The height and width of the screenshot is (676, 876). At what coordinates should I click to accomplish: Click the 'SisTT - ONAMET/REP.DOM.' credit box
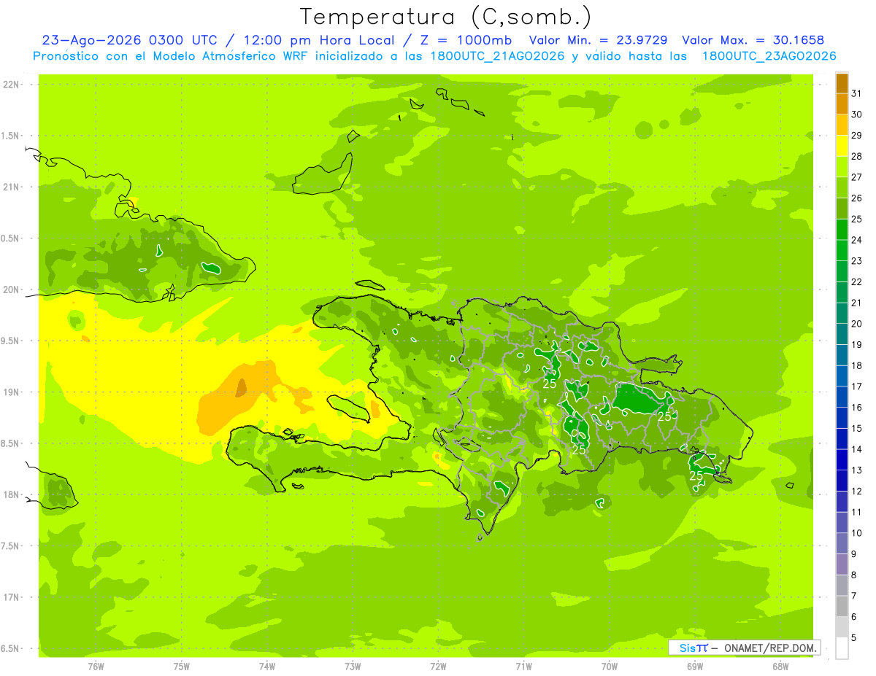point(744,648)
